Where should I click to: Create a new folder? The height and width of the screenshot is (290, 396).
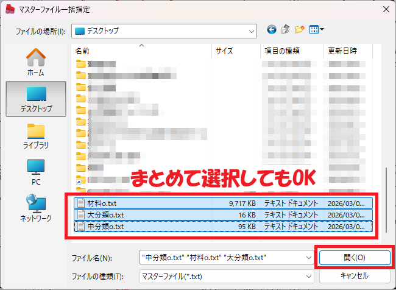[300, 30]
